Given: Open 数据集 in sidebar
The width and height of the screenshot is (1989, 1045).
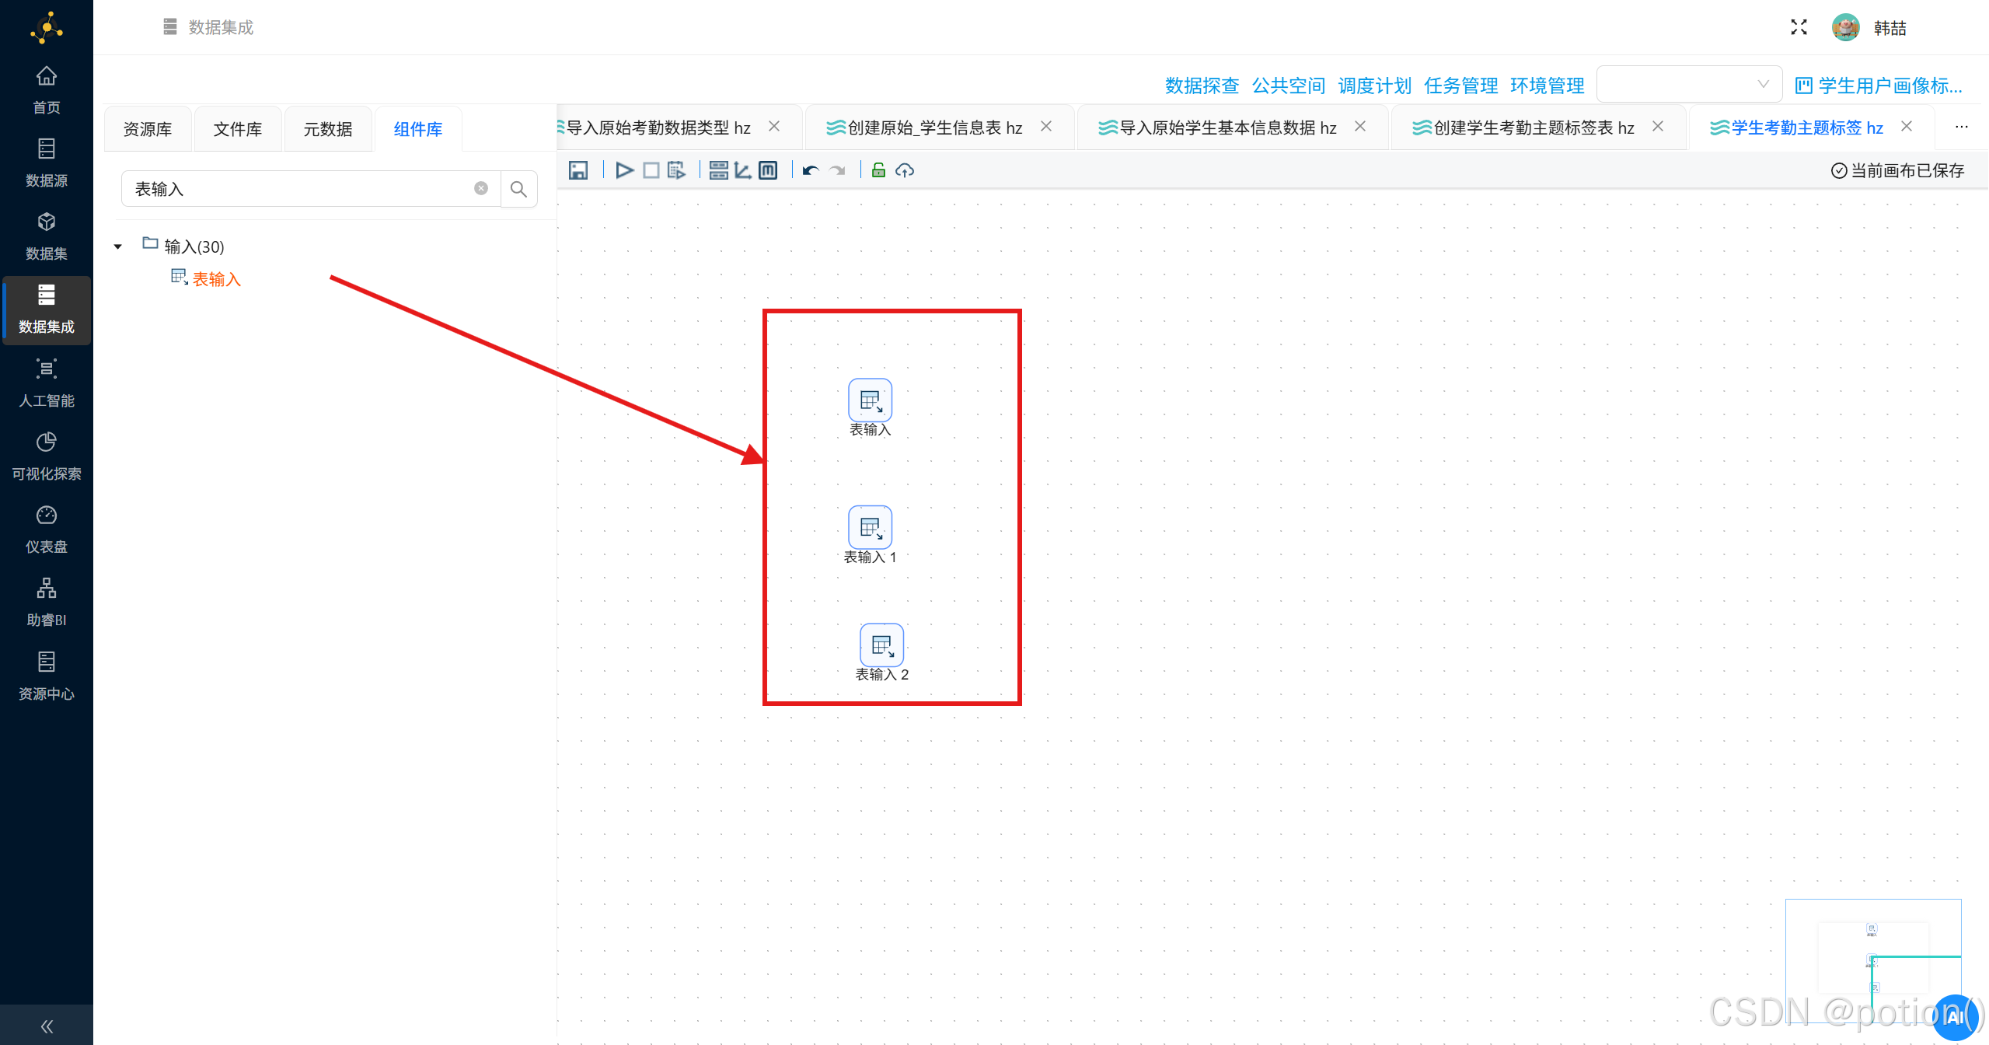Looking at the screenshot, I should 47,236.
